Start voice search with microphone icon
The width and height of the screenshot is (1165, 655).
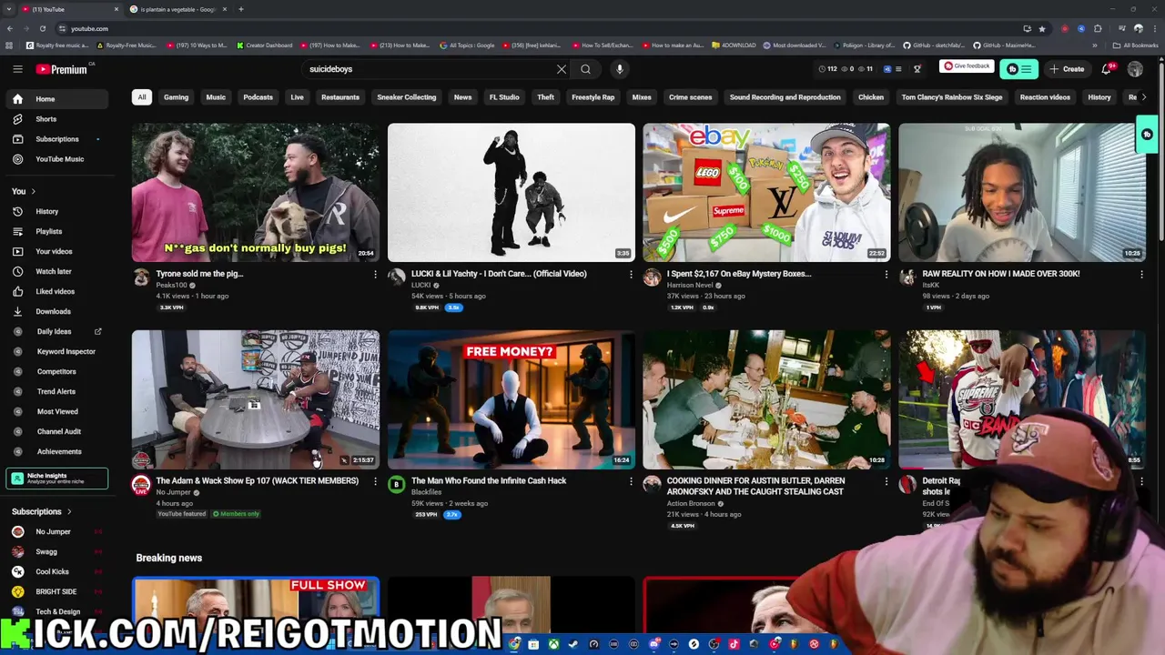click(620, 69)
